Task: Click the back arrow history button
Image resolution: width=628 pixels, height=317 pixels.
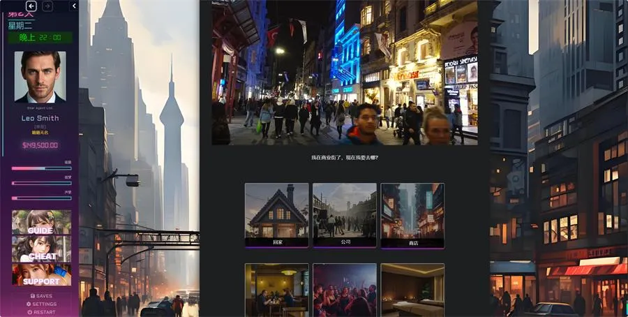Action: pos(31,6)
